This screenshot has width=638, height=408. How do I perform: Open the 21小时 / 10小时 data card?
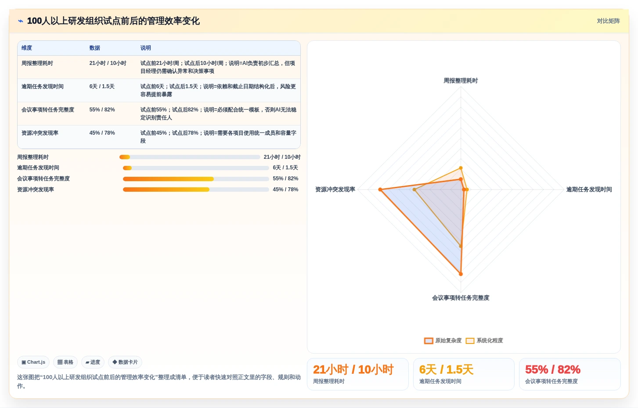click(358, 374)
